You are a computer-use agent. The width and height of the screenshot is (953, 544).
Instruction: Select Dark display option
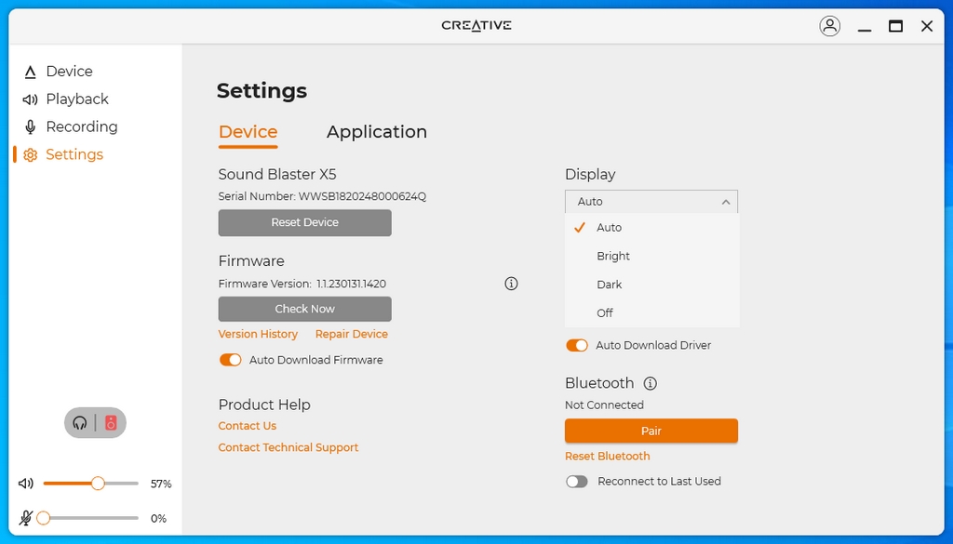pyautogui.click(x=652, y=285)
